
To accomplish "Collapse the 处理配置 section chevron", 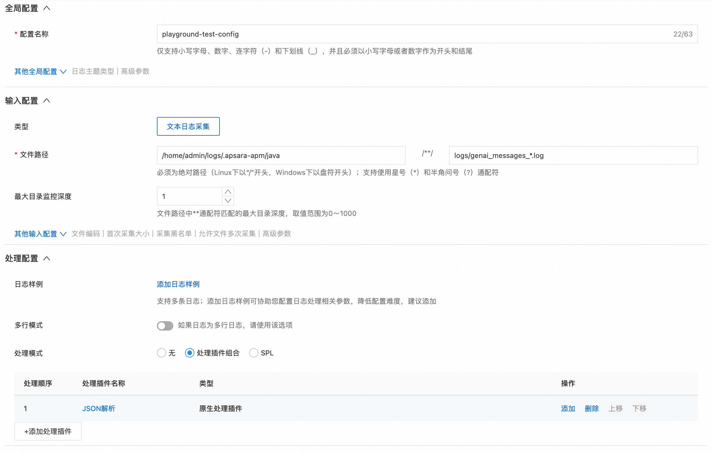I will coord(47,258).
